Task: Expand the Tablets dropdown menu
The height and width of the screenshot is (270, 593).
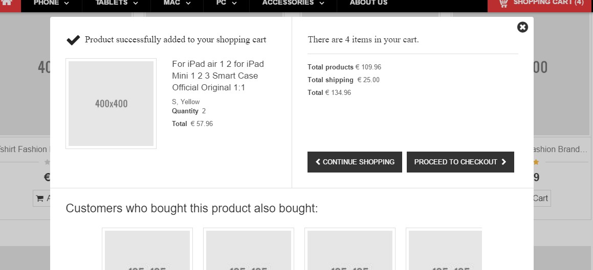Action: point(117,3)
